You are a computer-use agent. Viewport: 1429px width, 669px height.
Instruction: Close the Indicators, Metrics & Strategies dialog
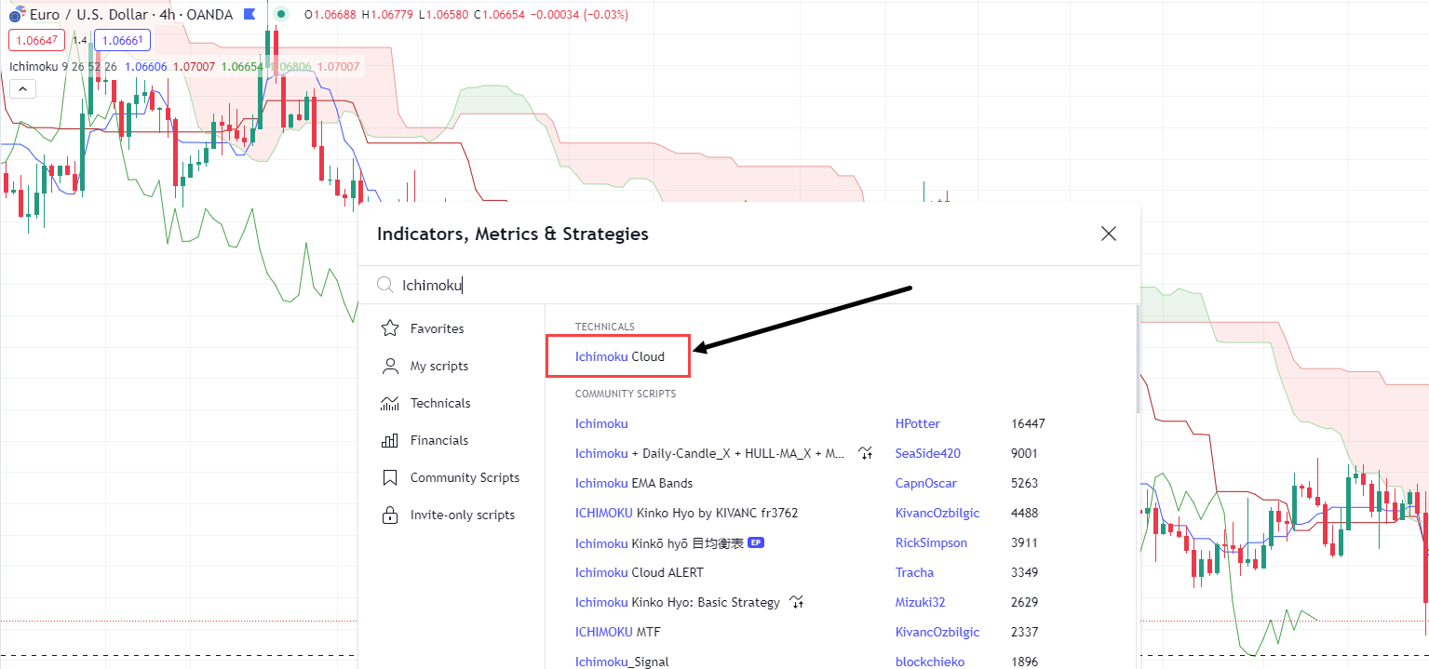(x=1108, y=234)
